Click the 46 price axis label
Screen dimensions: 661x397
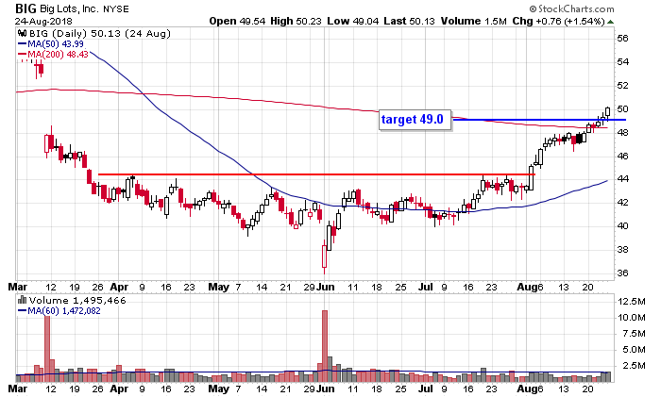622,157
